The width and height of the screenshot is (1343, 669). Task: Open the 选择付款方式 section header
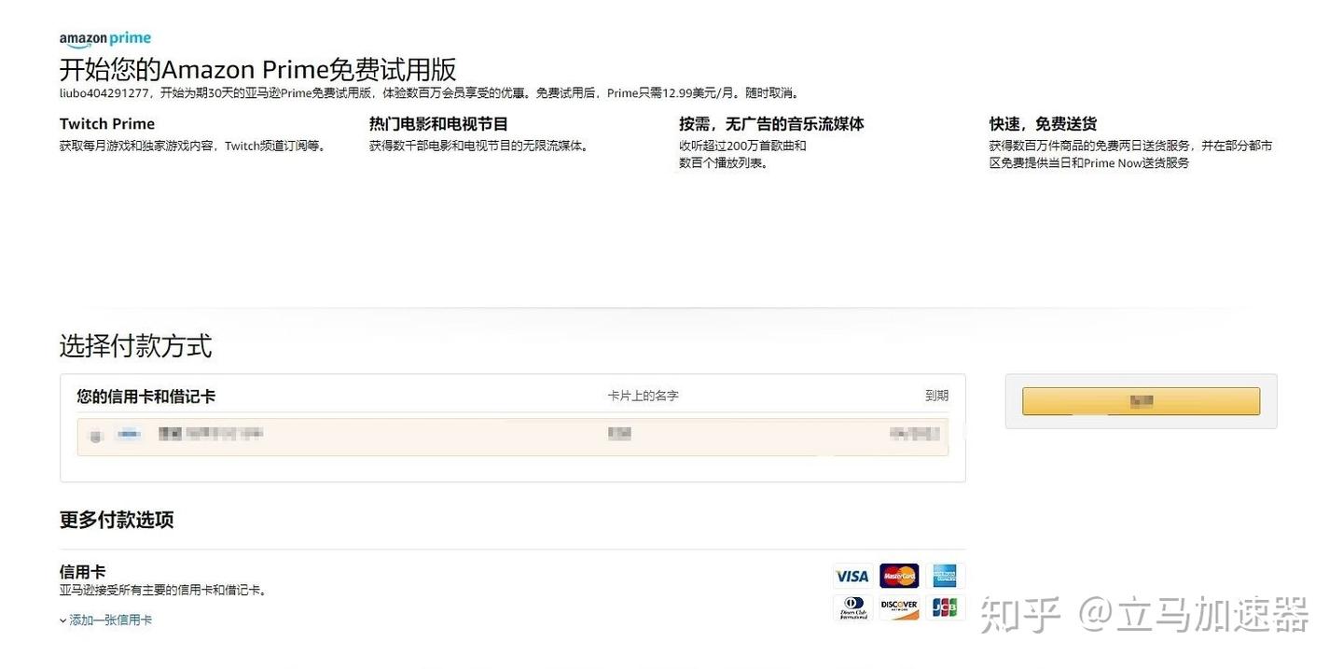pyautogui.click(x=136, y=346)
